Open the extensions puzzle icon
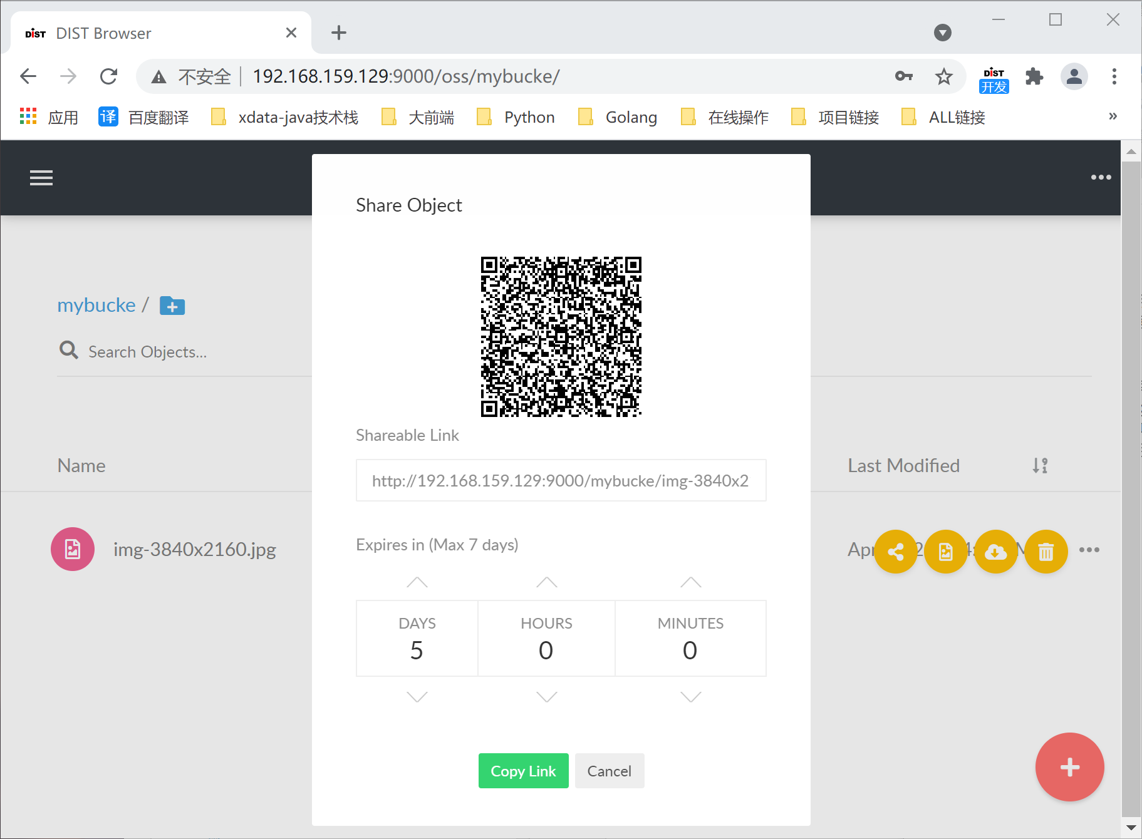 click(x=1034, y=76)
